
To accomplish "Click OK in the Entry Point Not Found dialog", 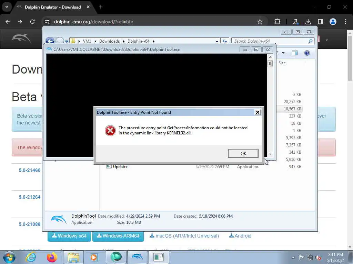I will tap(243, 154).
